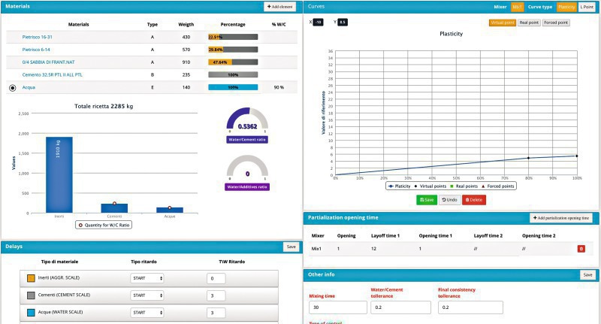Click the Inerti 1910 kg chart bar
Screen dimensions: 601x324
click(x=59, y=175)
